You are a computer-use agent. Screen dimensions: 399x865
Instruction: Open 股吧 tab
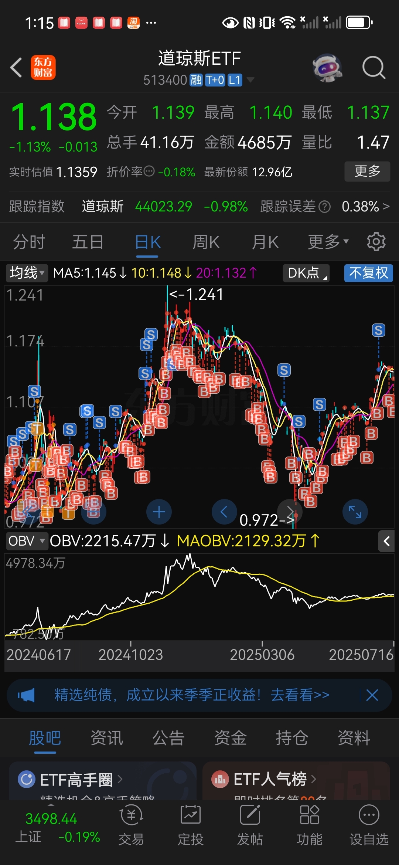(x=45, y=738)
